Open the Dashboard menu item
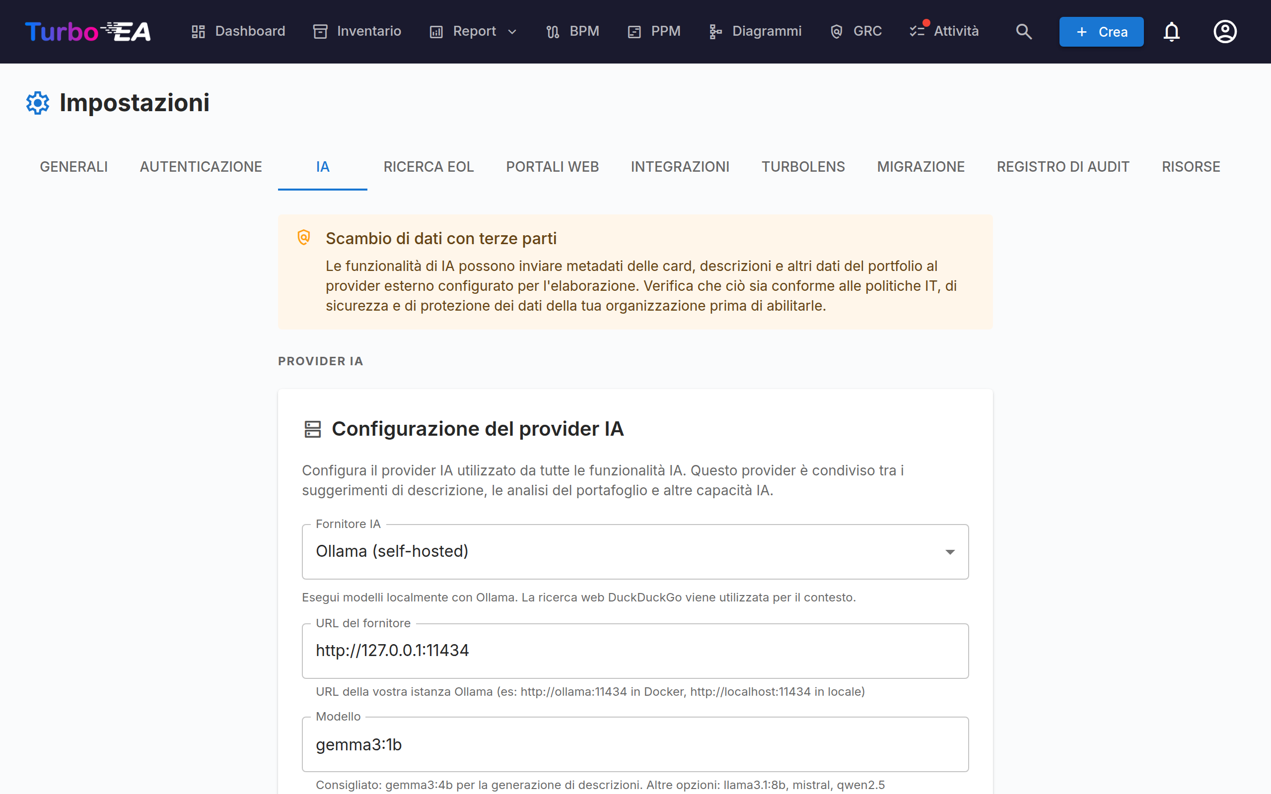Viewport: 1271px width, 794px height. [238, 31]
